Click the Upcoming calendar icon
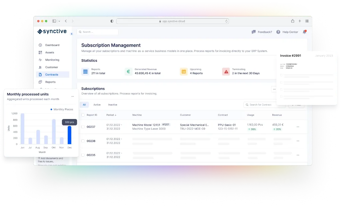This screenshot has width=341, height=206. click(x=183, y=71)
